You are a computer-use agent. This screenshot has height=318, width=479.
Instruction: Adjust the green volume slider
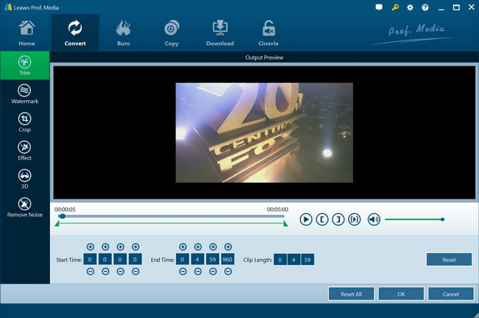pos(414,219)
